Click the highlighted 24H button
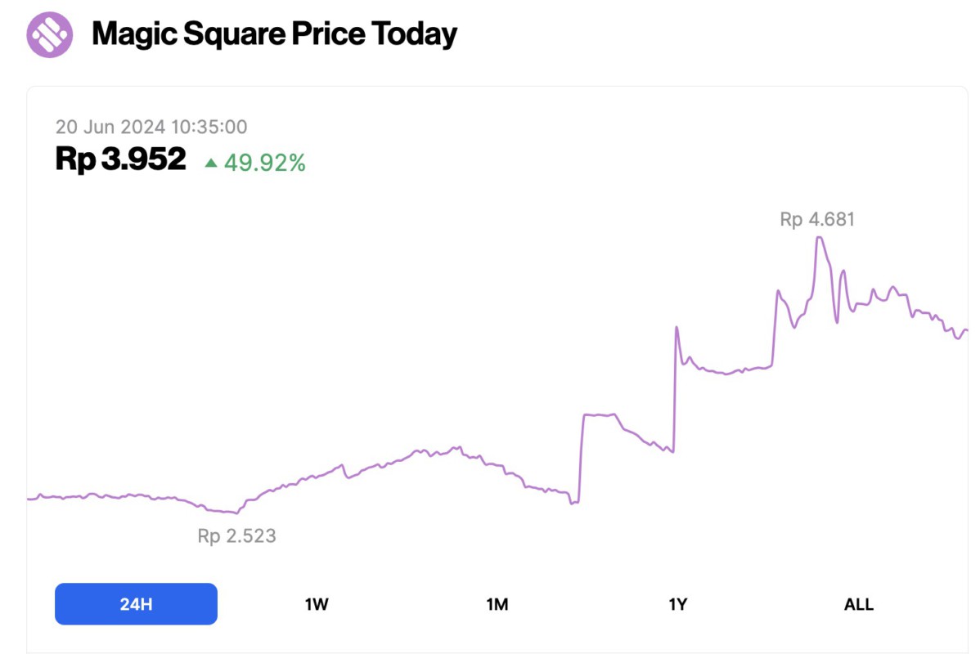The image size is (980, 654). tap(135, 603)
